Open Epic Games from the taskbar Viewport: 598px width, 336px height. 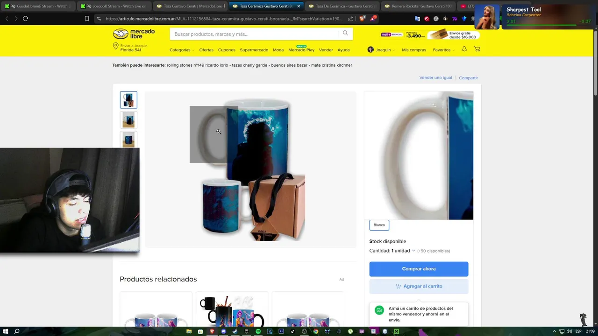247,331
